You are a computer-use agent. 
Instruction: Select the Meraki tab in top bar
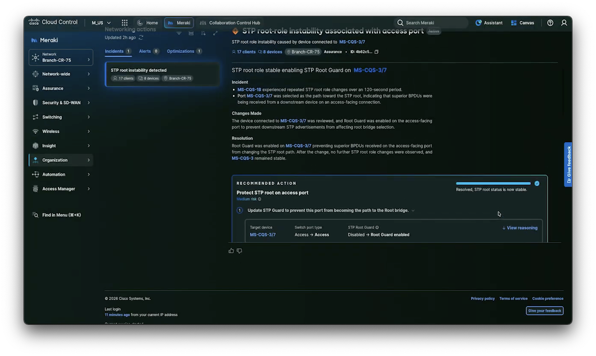179,23
